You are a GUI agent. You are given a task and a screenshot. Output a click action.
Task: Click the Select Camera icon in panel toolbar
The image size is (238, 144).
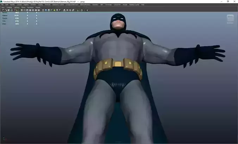(x=2, y=10)
